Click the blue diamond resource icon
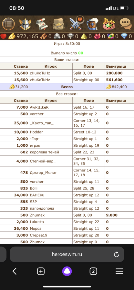The height and width of the screenshot is (290, 134). tap(124, 36)
